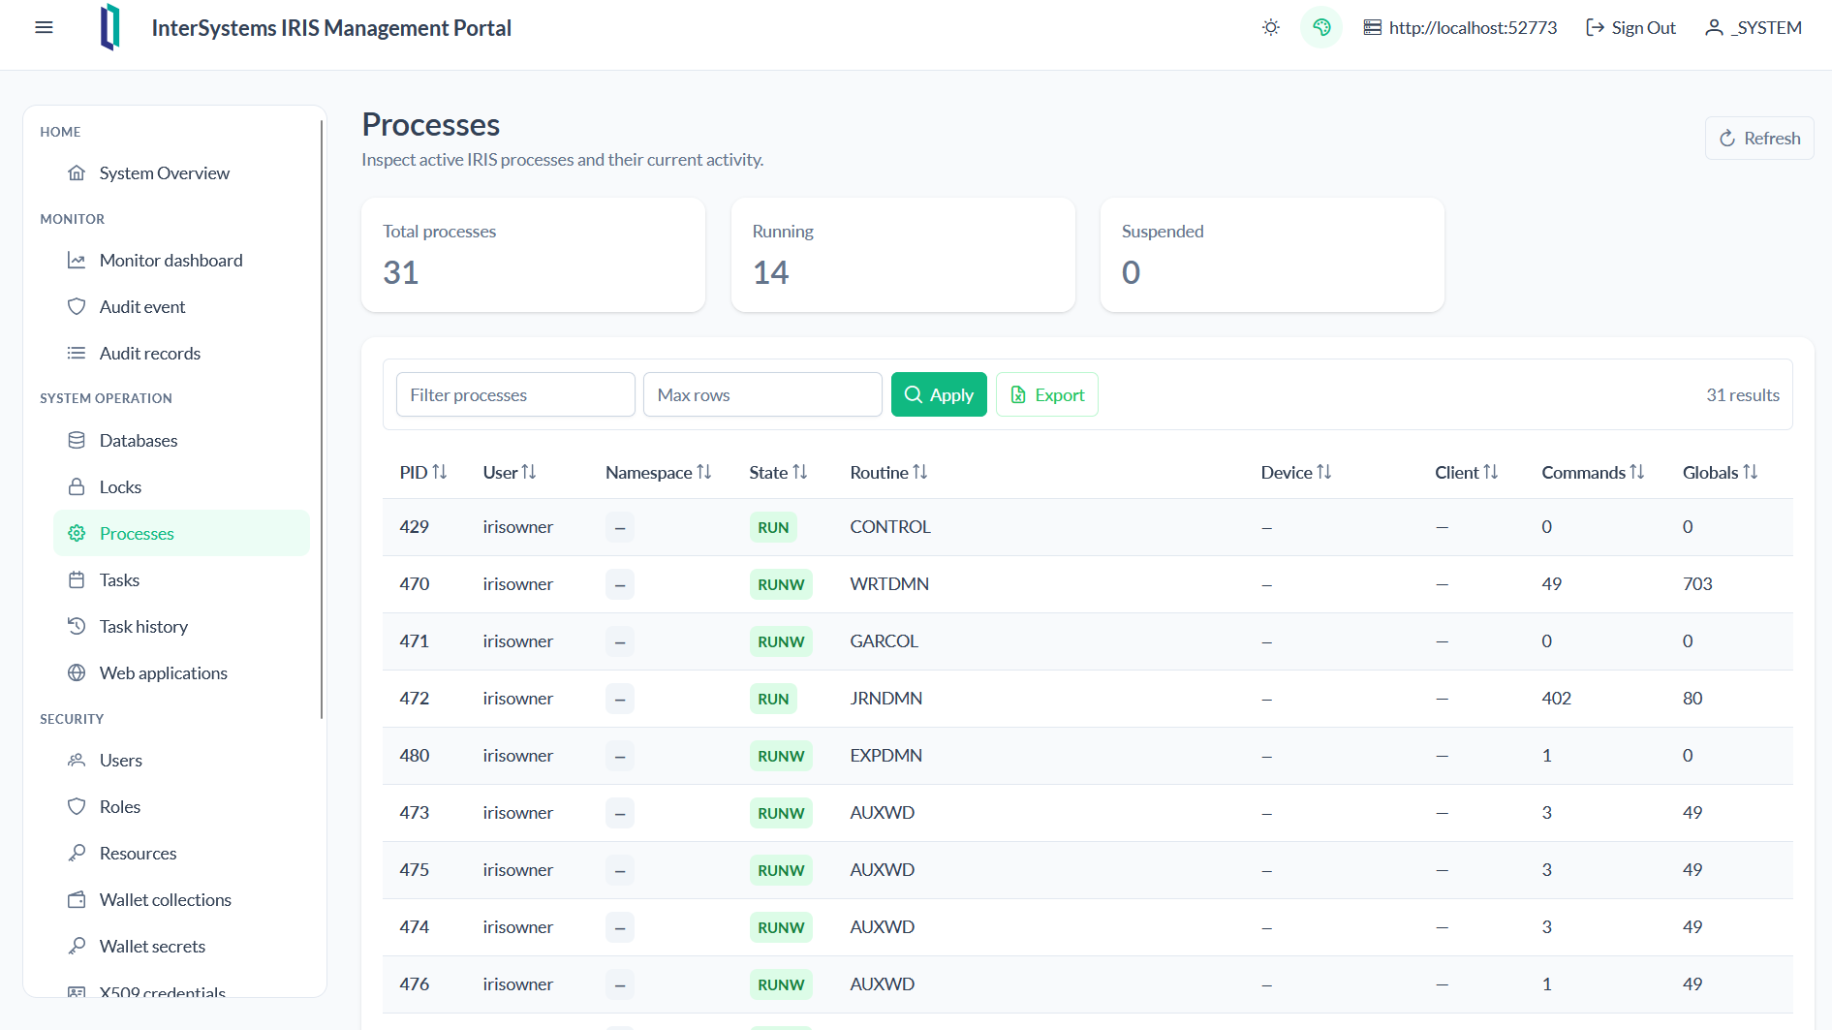Open Wallet secrets page
This screenshot has width=1832, height=1030.
pyautogui.click(x=181, y=947)
